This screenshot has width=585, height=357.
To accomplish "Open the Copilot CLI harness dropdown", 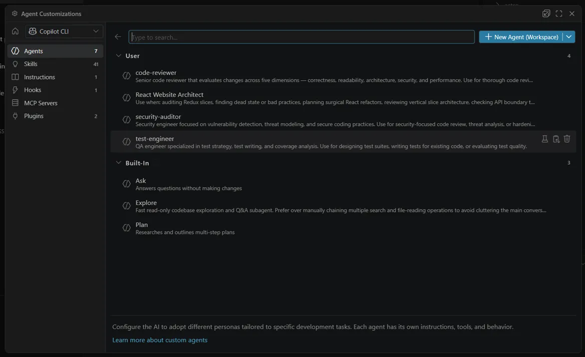I will click(64, 32).
